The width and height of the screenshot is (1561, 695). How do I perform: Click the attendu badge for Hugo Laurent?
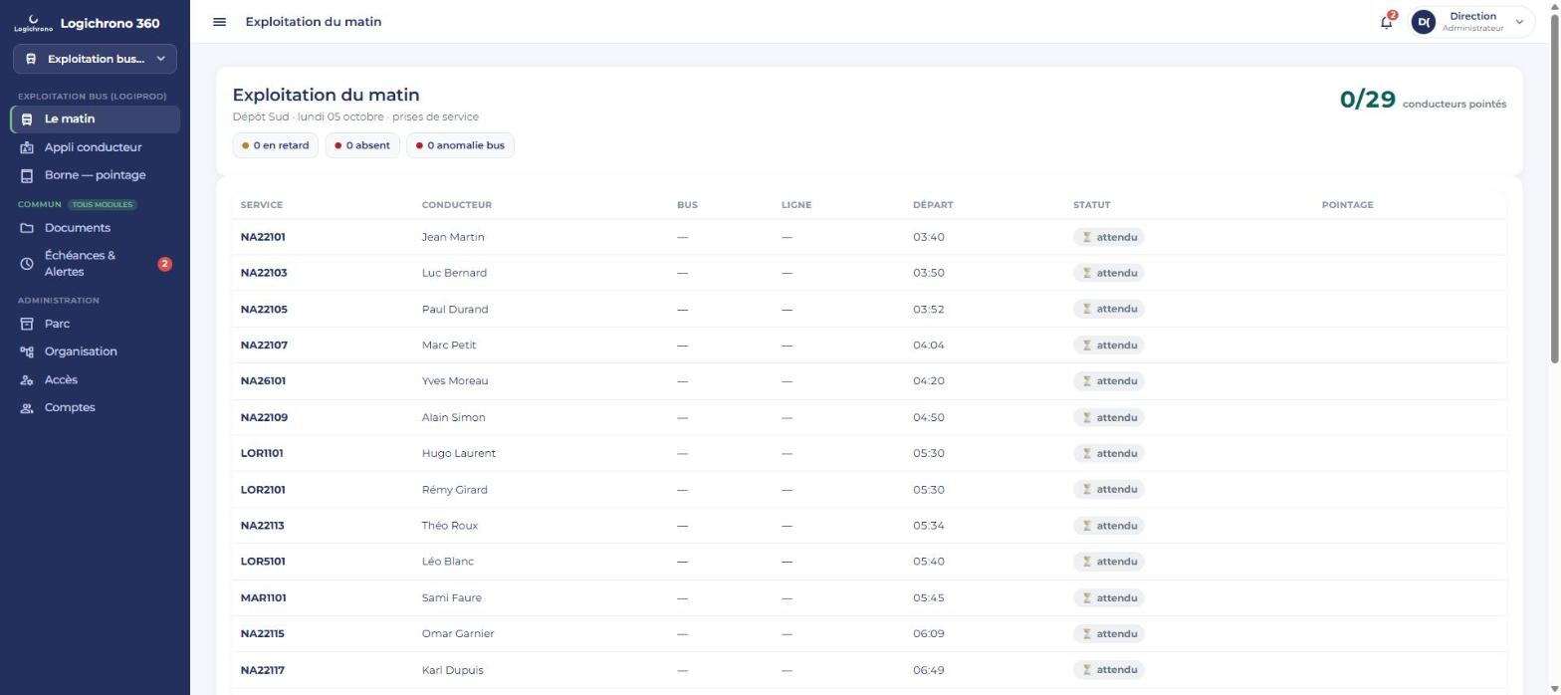pyautogui.click(x=1109, y=453)
